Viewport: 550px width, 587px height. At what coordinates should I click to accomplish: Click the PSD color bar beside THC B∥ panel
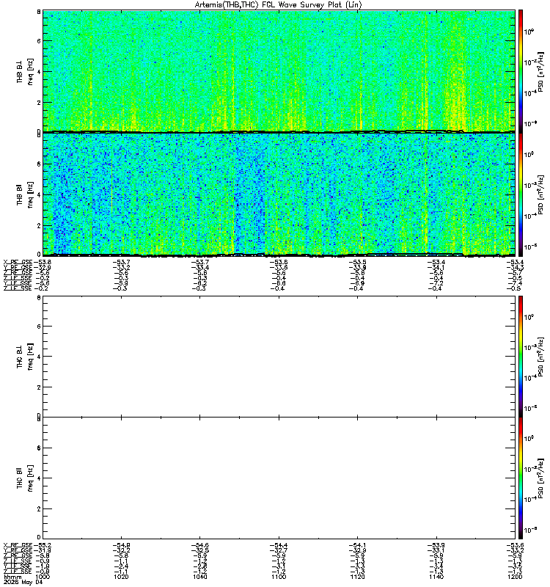point(521,478)
